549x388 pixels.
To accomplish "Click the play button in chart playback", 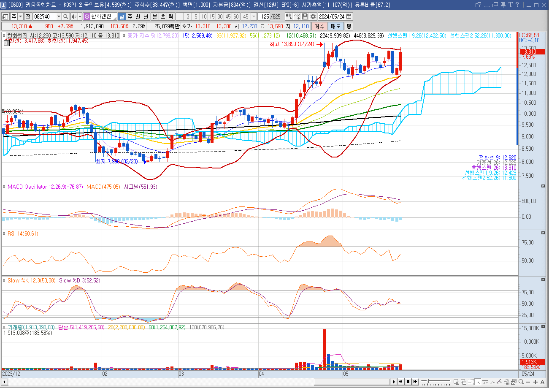I will (394, 382).
